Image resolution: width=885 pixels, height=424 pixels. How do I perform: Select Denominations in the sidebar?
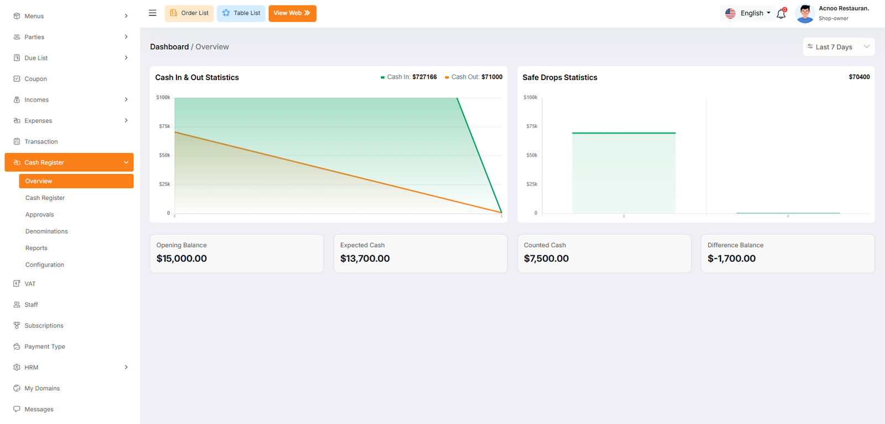[x=46, y=231]
